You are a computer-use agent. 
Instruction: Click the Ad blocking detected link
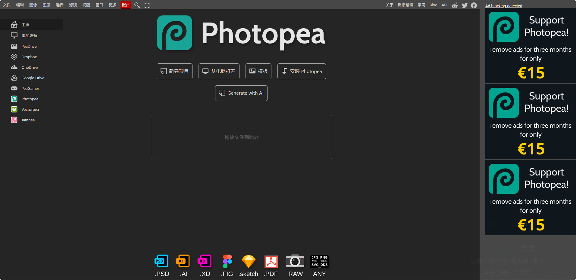504,6
